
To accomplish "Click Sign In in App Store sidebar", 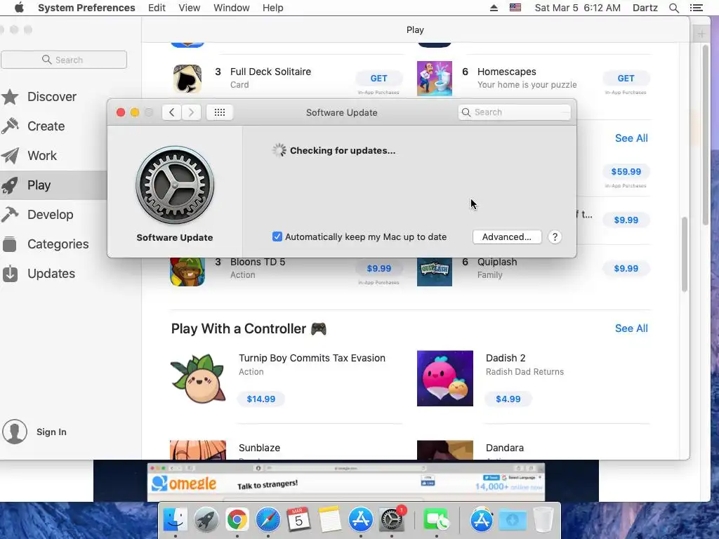I will tap(51, 432).
